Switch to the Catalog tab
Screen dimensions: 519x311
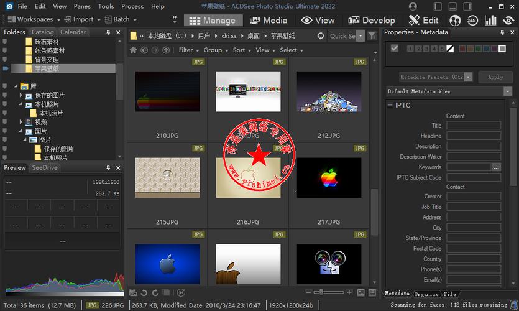[x=43, y=32]
